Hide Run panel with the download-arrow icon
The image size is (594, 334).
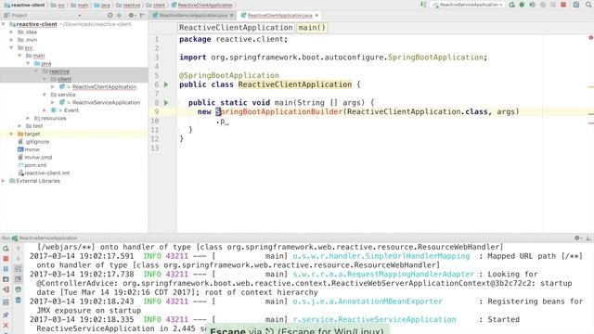(x=588, y=238)
